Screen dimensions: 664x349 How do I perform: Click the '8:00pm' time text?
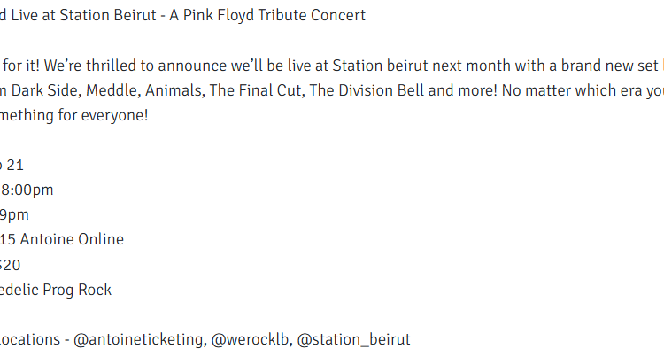tap(27, 190)
